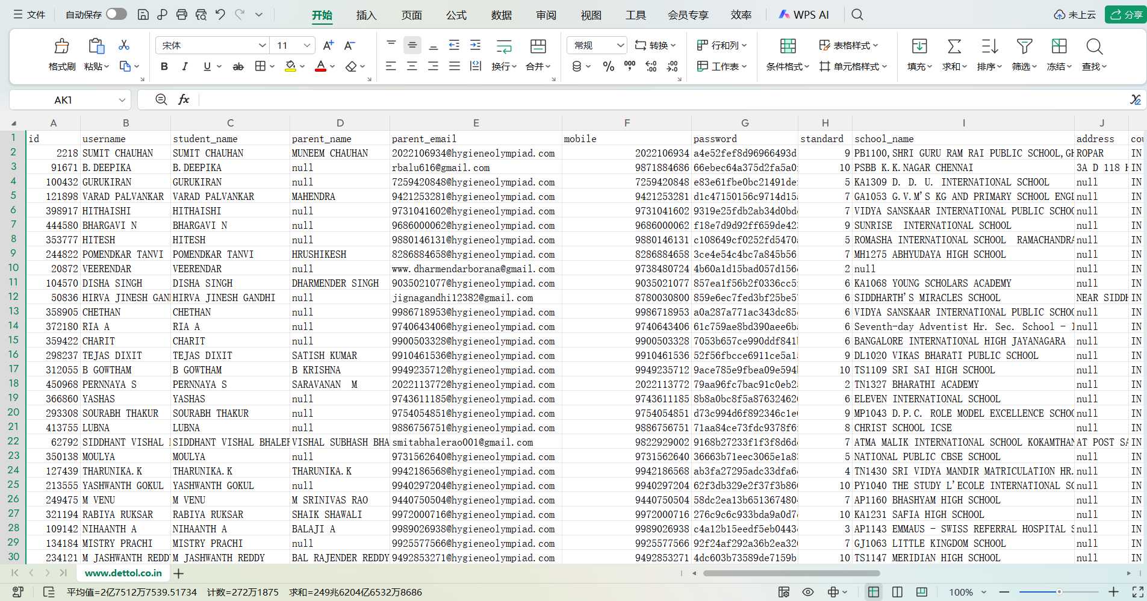
Task: Click the font color A swatch
Action: pos(321,66)
